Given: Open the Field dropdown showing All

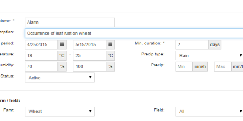Looking at the screenshot, I should pos(209,112).
